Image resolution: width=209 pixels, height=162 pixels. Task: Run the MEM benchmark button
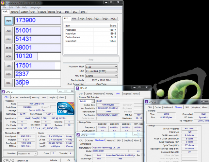[x=8, y=48]
